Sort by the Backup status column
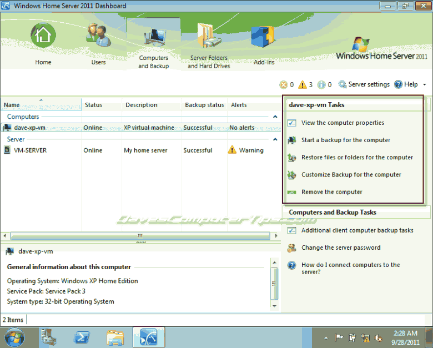 pyautogui.click(x=204, y=105)
